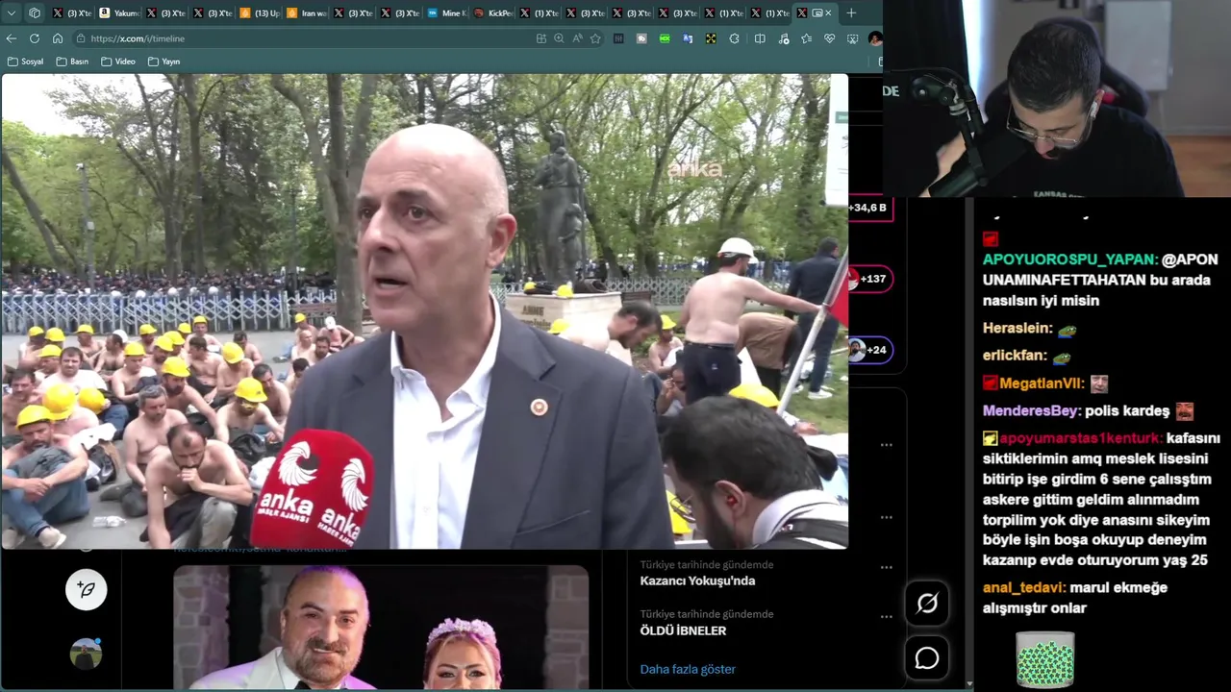Open the Grok floating button
This screenshot has width=1231, height=692.
pos(927,604)
